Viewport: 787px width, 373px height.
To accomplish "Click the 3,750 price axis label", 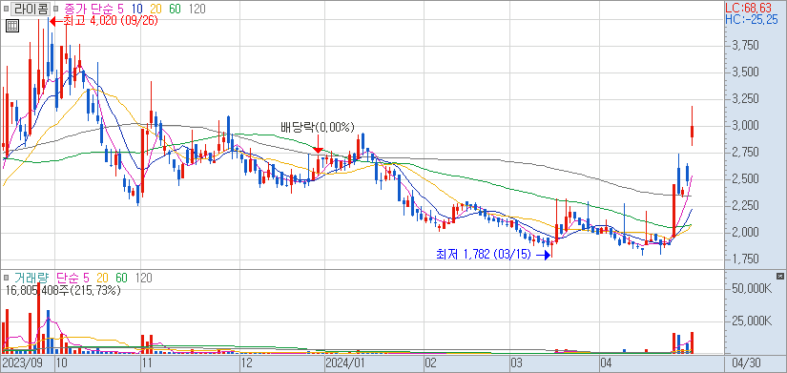I will (745, 46).
